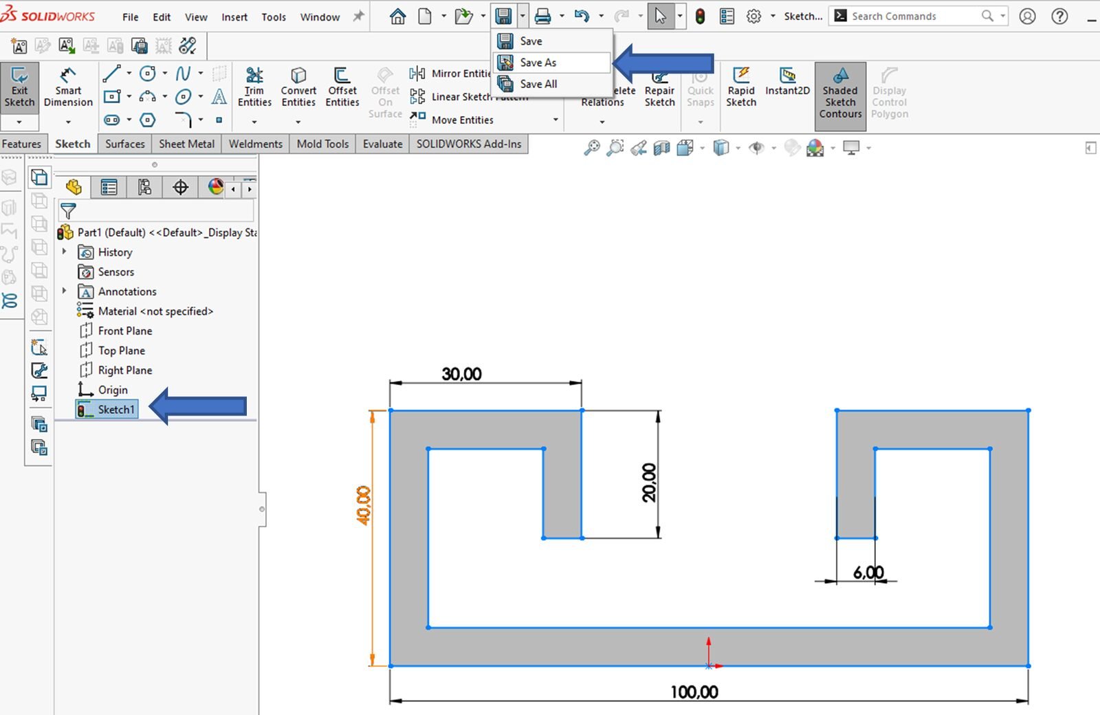Select the Trim Entities tool

(254, 87)
